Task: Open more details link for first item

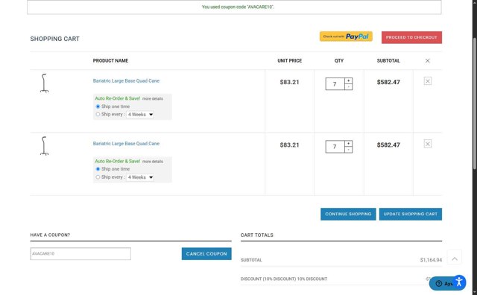Action: coord(153,99)
